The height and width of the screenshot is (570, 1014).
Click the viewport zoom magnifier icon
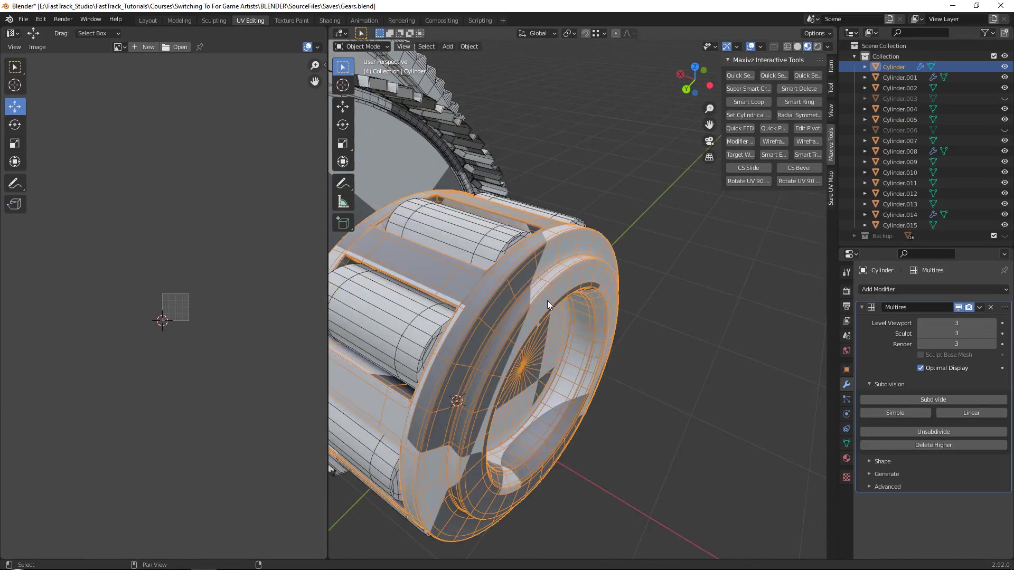pos(709,109)
